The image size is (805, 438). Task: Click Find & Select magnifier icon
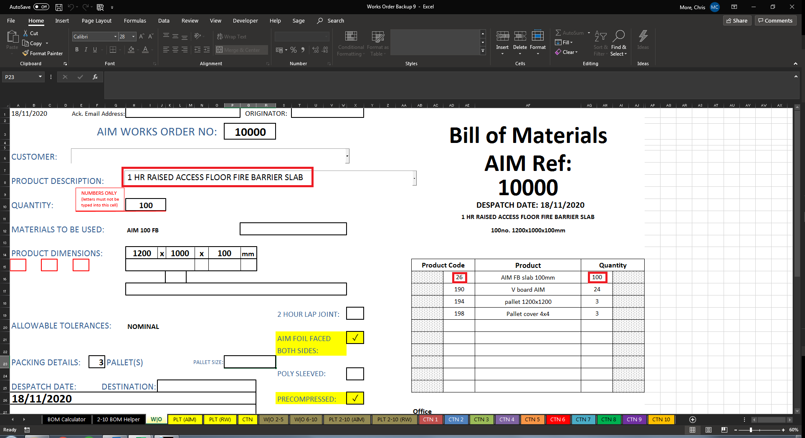(619, 36)
